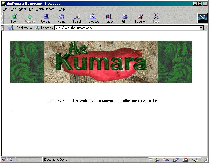Print the page using Print icon

point(124,19)
